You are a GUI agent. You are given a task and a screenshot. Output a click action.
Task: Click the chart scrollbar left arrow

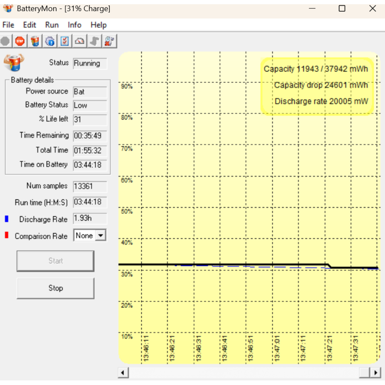(123, 373)
